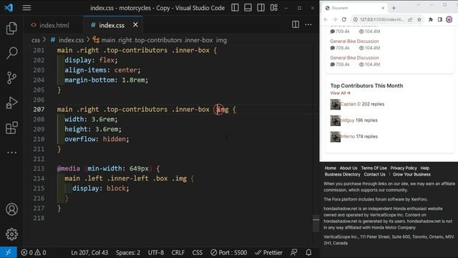Change indentation via Spaces: 2

coord(128,252)
